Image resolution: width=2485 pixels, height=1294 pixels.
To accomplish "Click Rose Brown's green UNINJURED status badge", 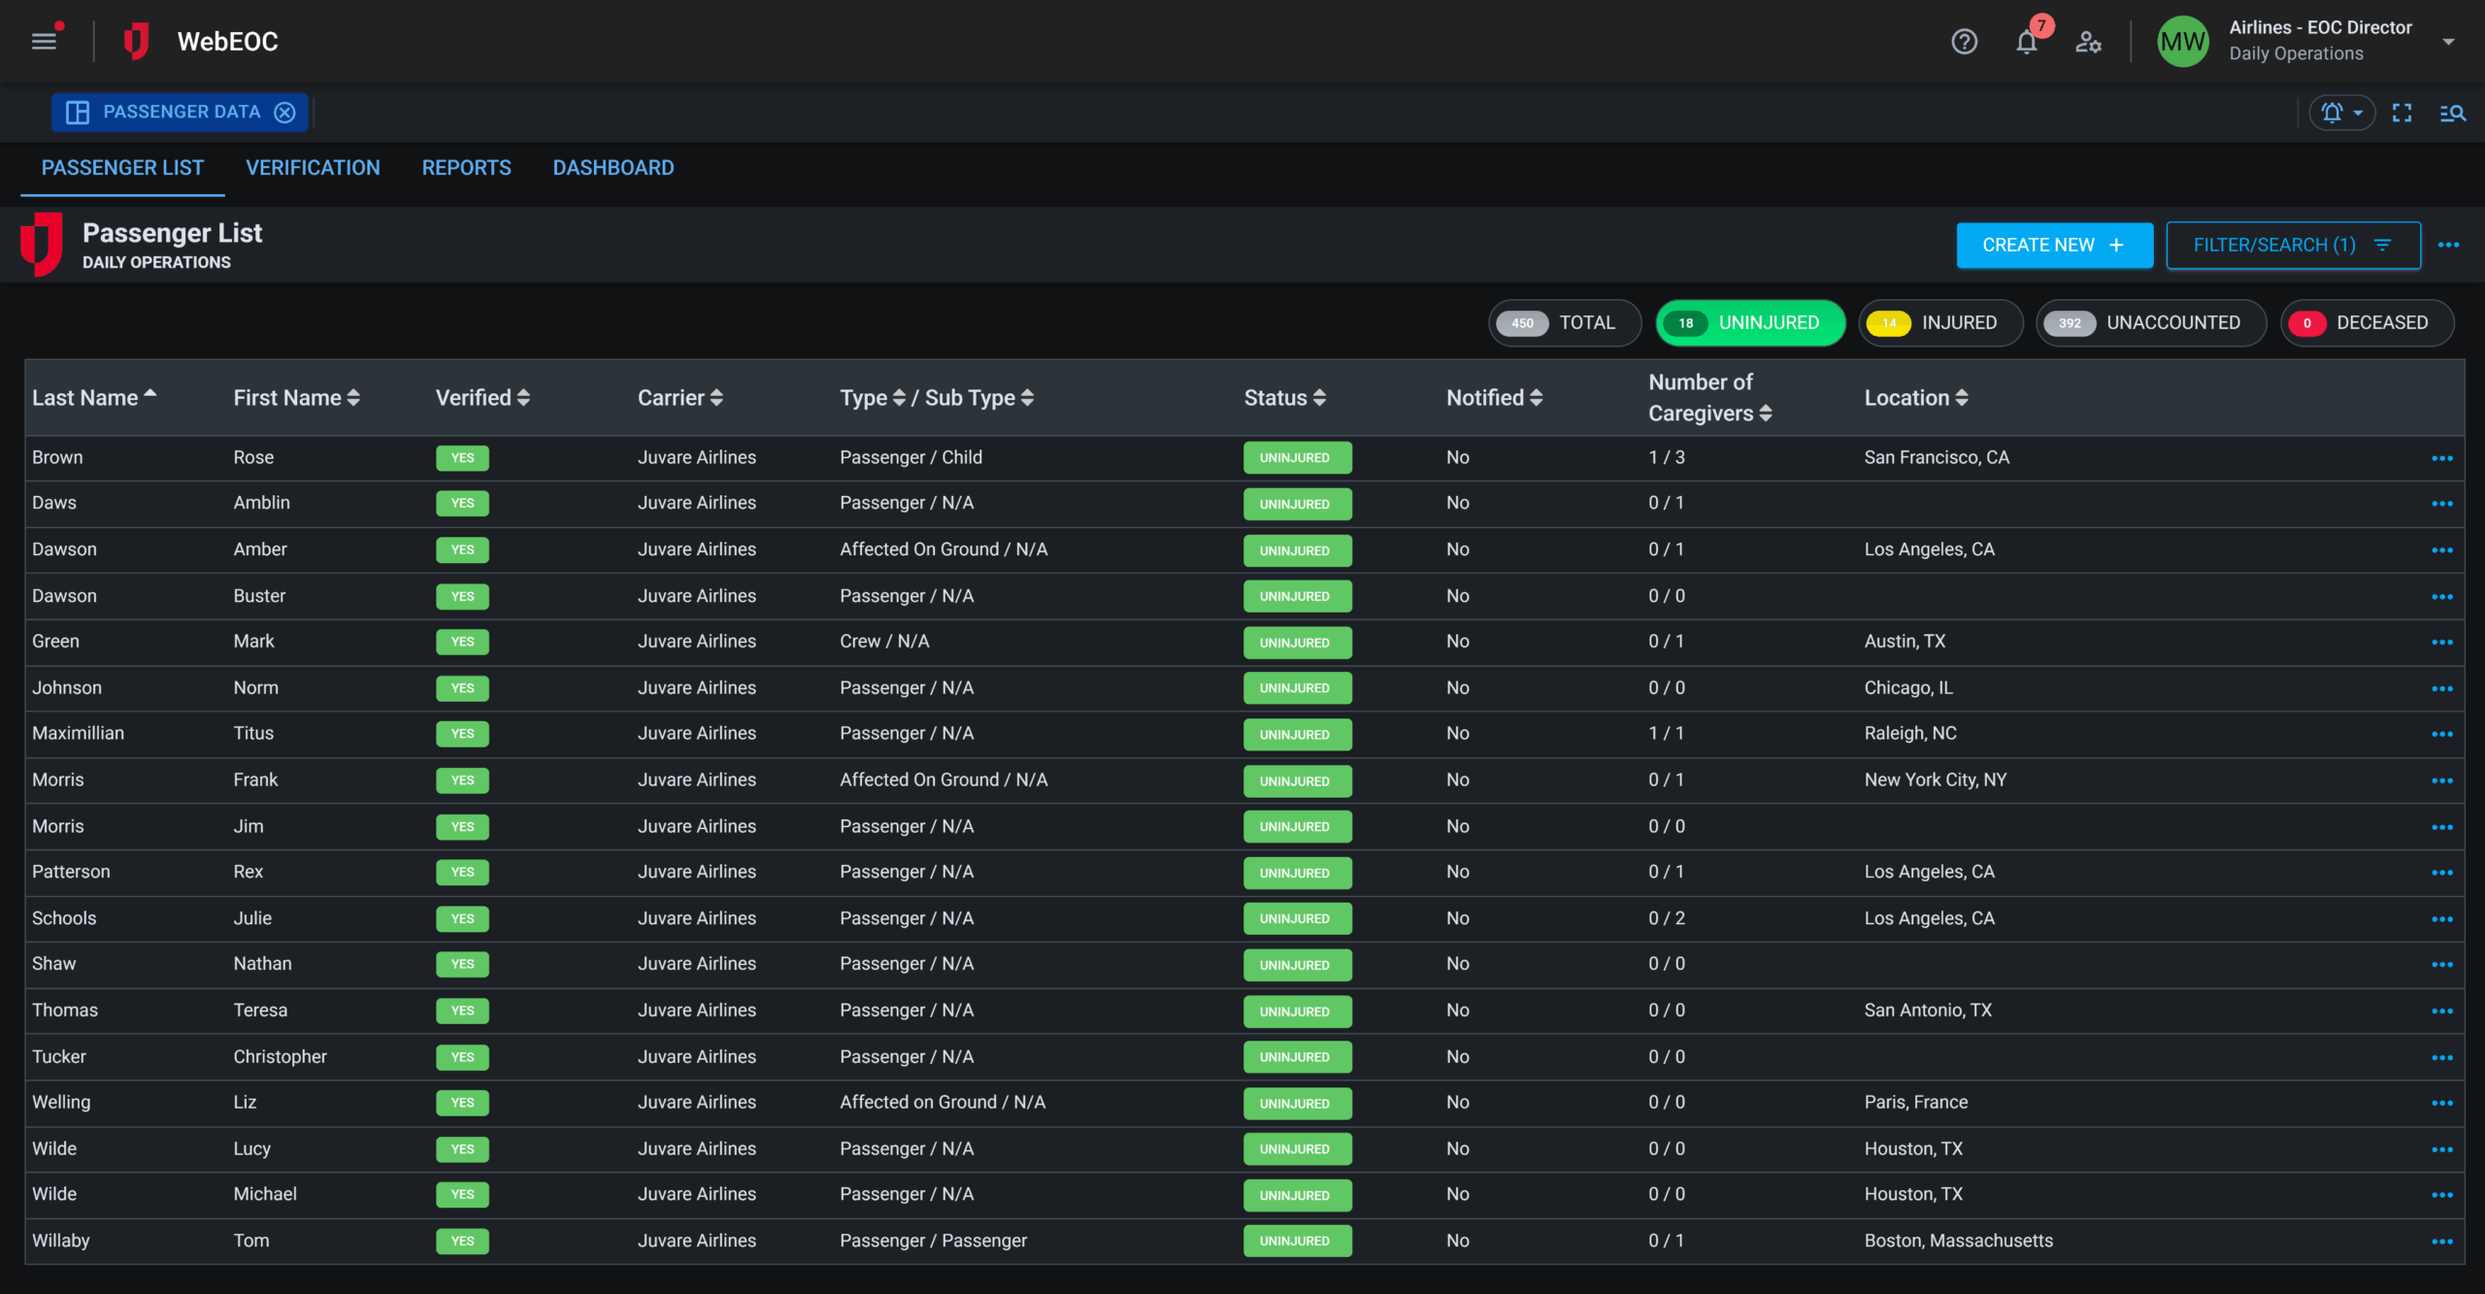I will click(1297, 457).
